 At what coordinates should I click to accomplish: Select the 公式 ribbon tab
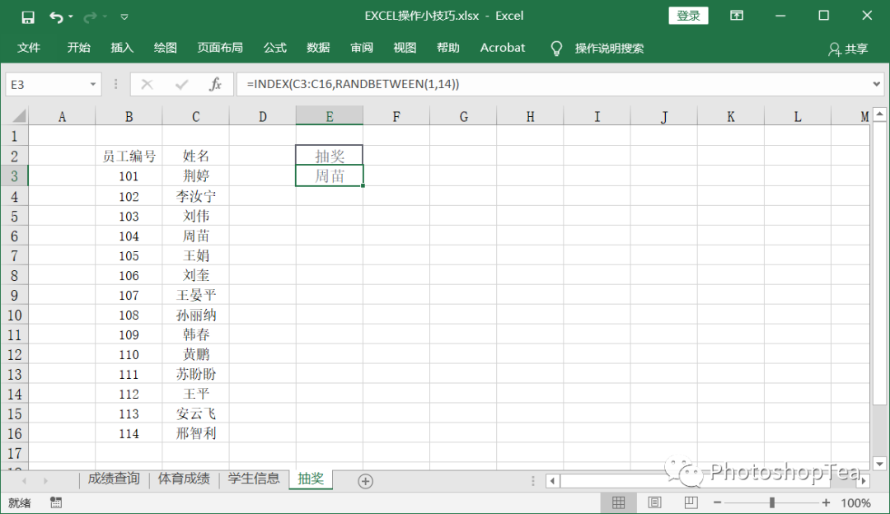(274, 48)
